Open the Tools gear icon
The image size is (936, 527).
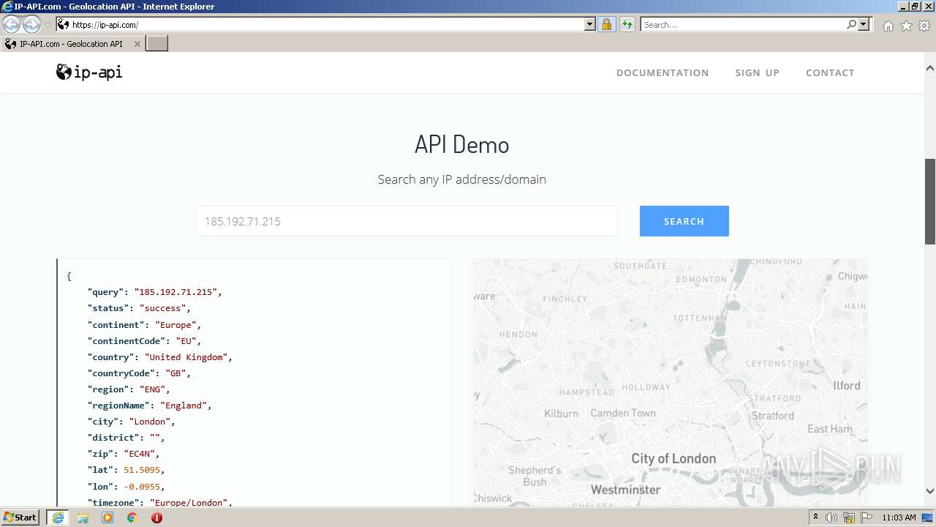pyautogui.click(x=924, y=26)
